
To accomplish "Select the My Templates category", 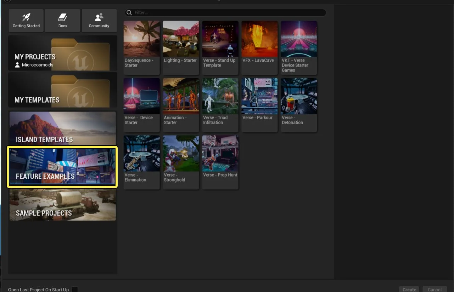I will [63, 90].
